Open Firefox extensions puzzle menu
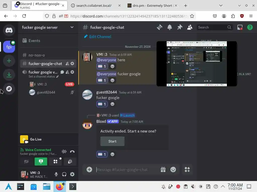 (233, 16)
